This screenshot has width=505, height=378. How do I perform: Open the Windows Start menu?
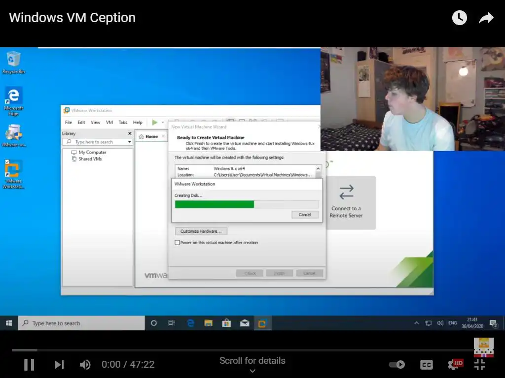(x=9, y=323)
